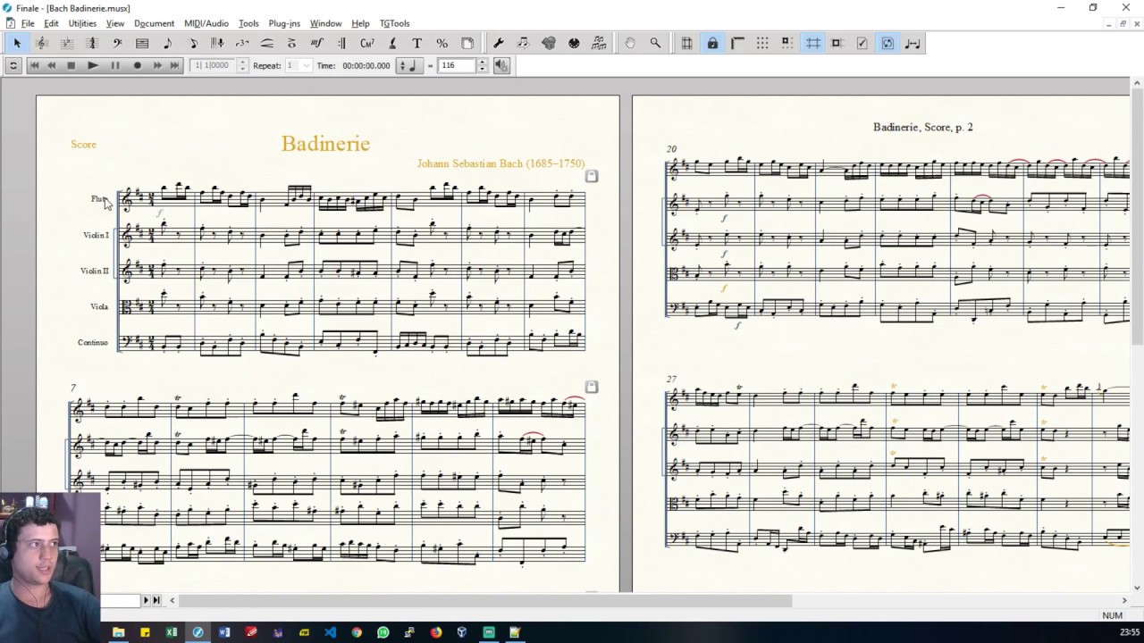Select the Lyrics quill tool
Image resolution: width=1144 pixels, height=643 pixels.
[x=392, y=43]
